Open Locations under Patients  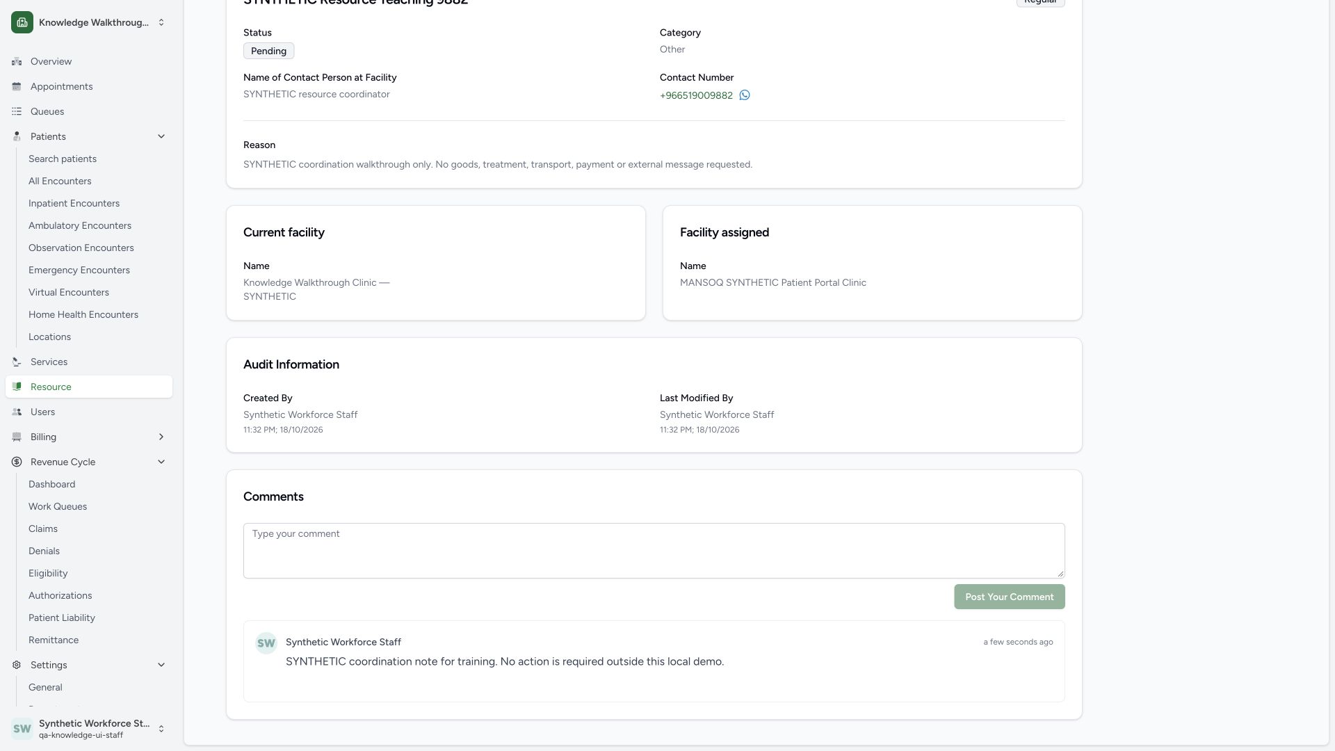[x=49, y=337]
